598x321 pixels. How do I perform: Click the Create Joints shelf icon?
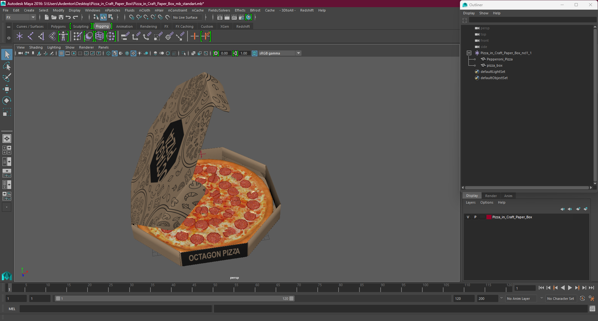tap(31, 36)
